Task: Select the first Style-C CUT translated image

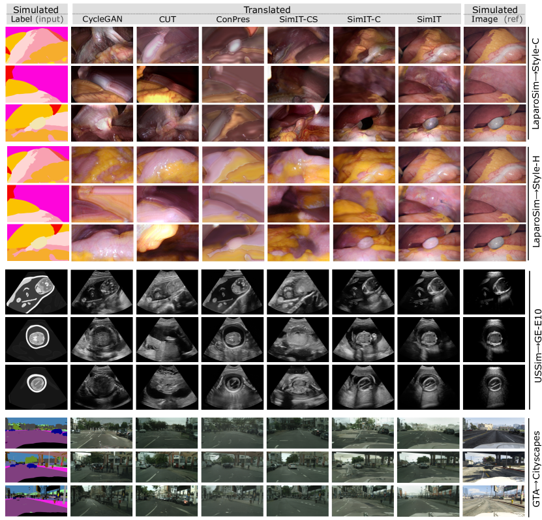Action: [x=168, y=45]
